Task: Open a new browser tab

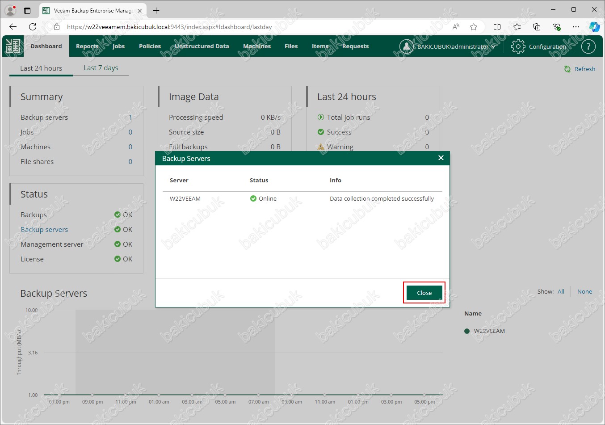Action: [x=156, y=10]
